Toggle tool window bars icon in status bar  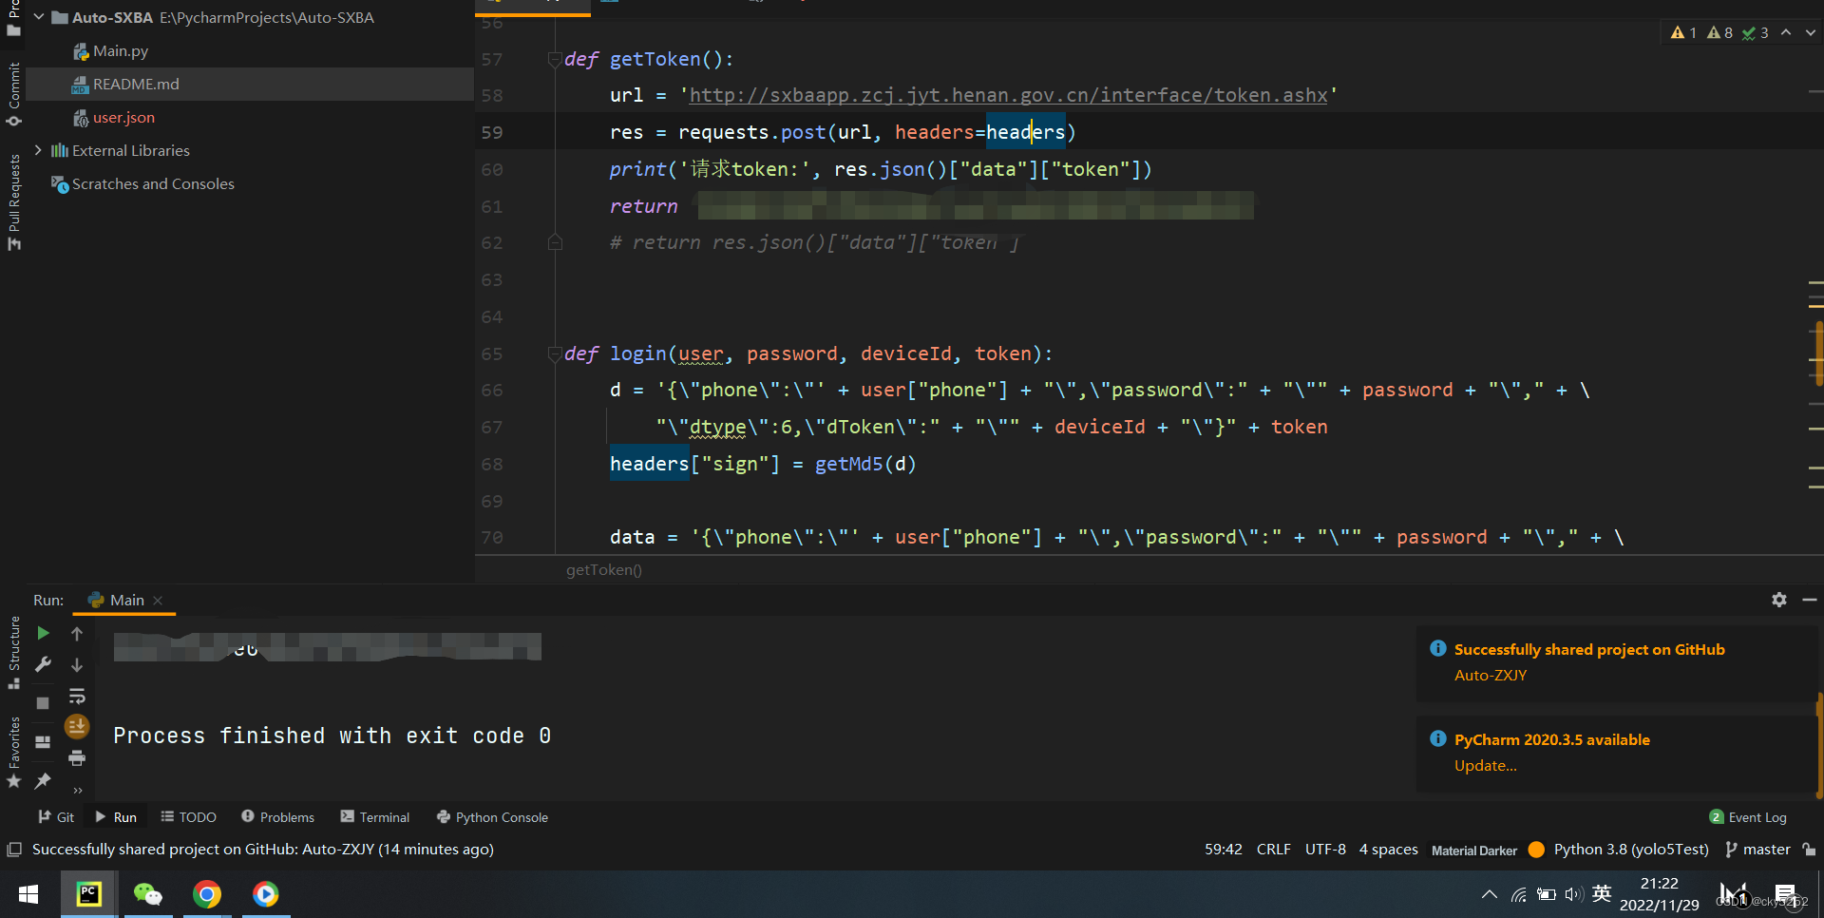(x=14, y=850)
